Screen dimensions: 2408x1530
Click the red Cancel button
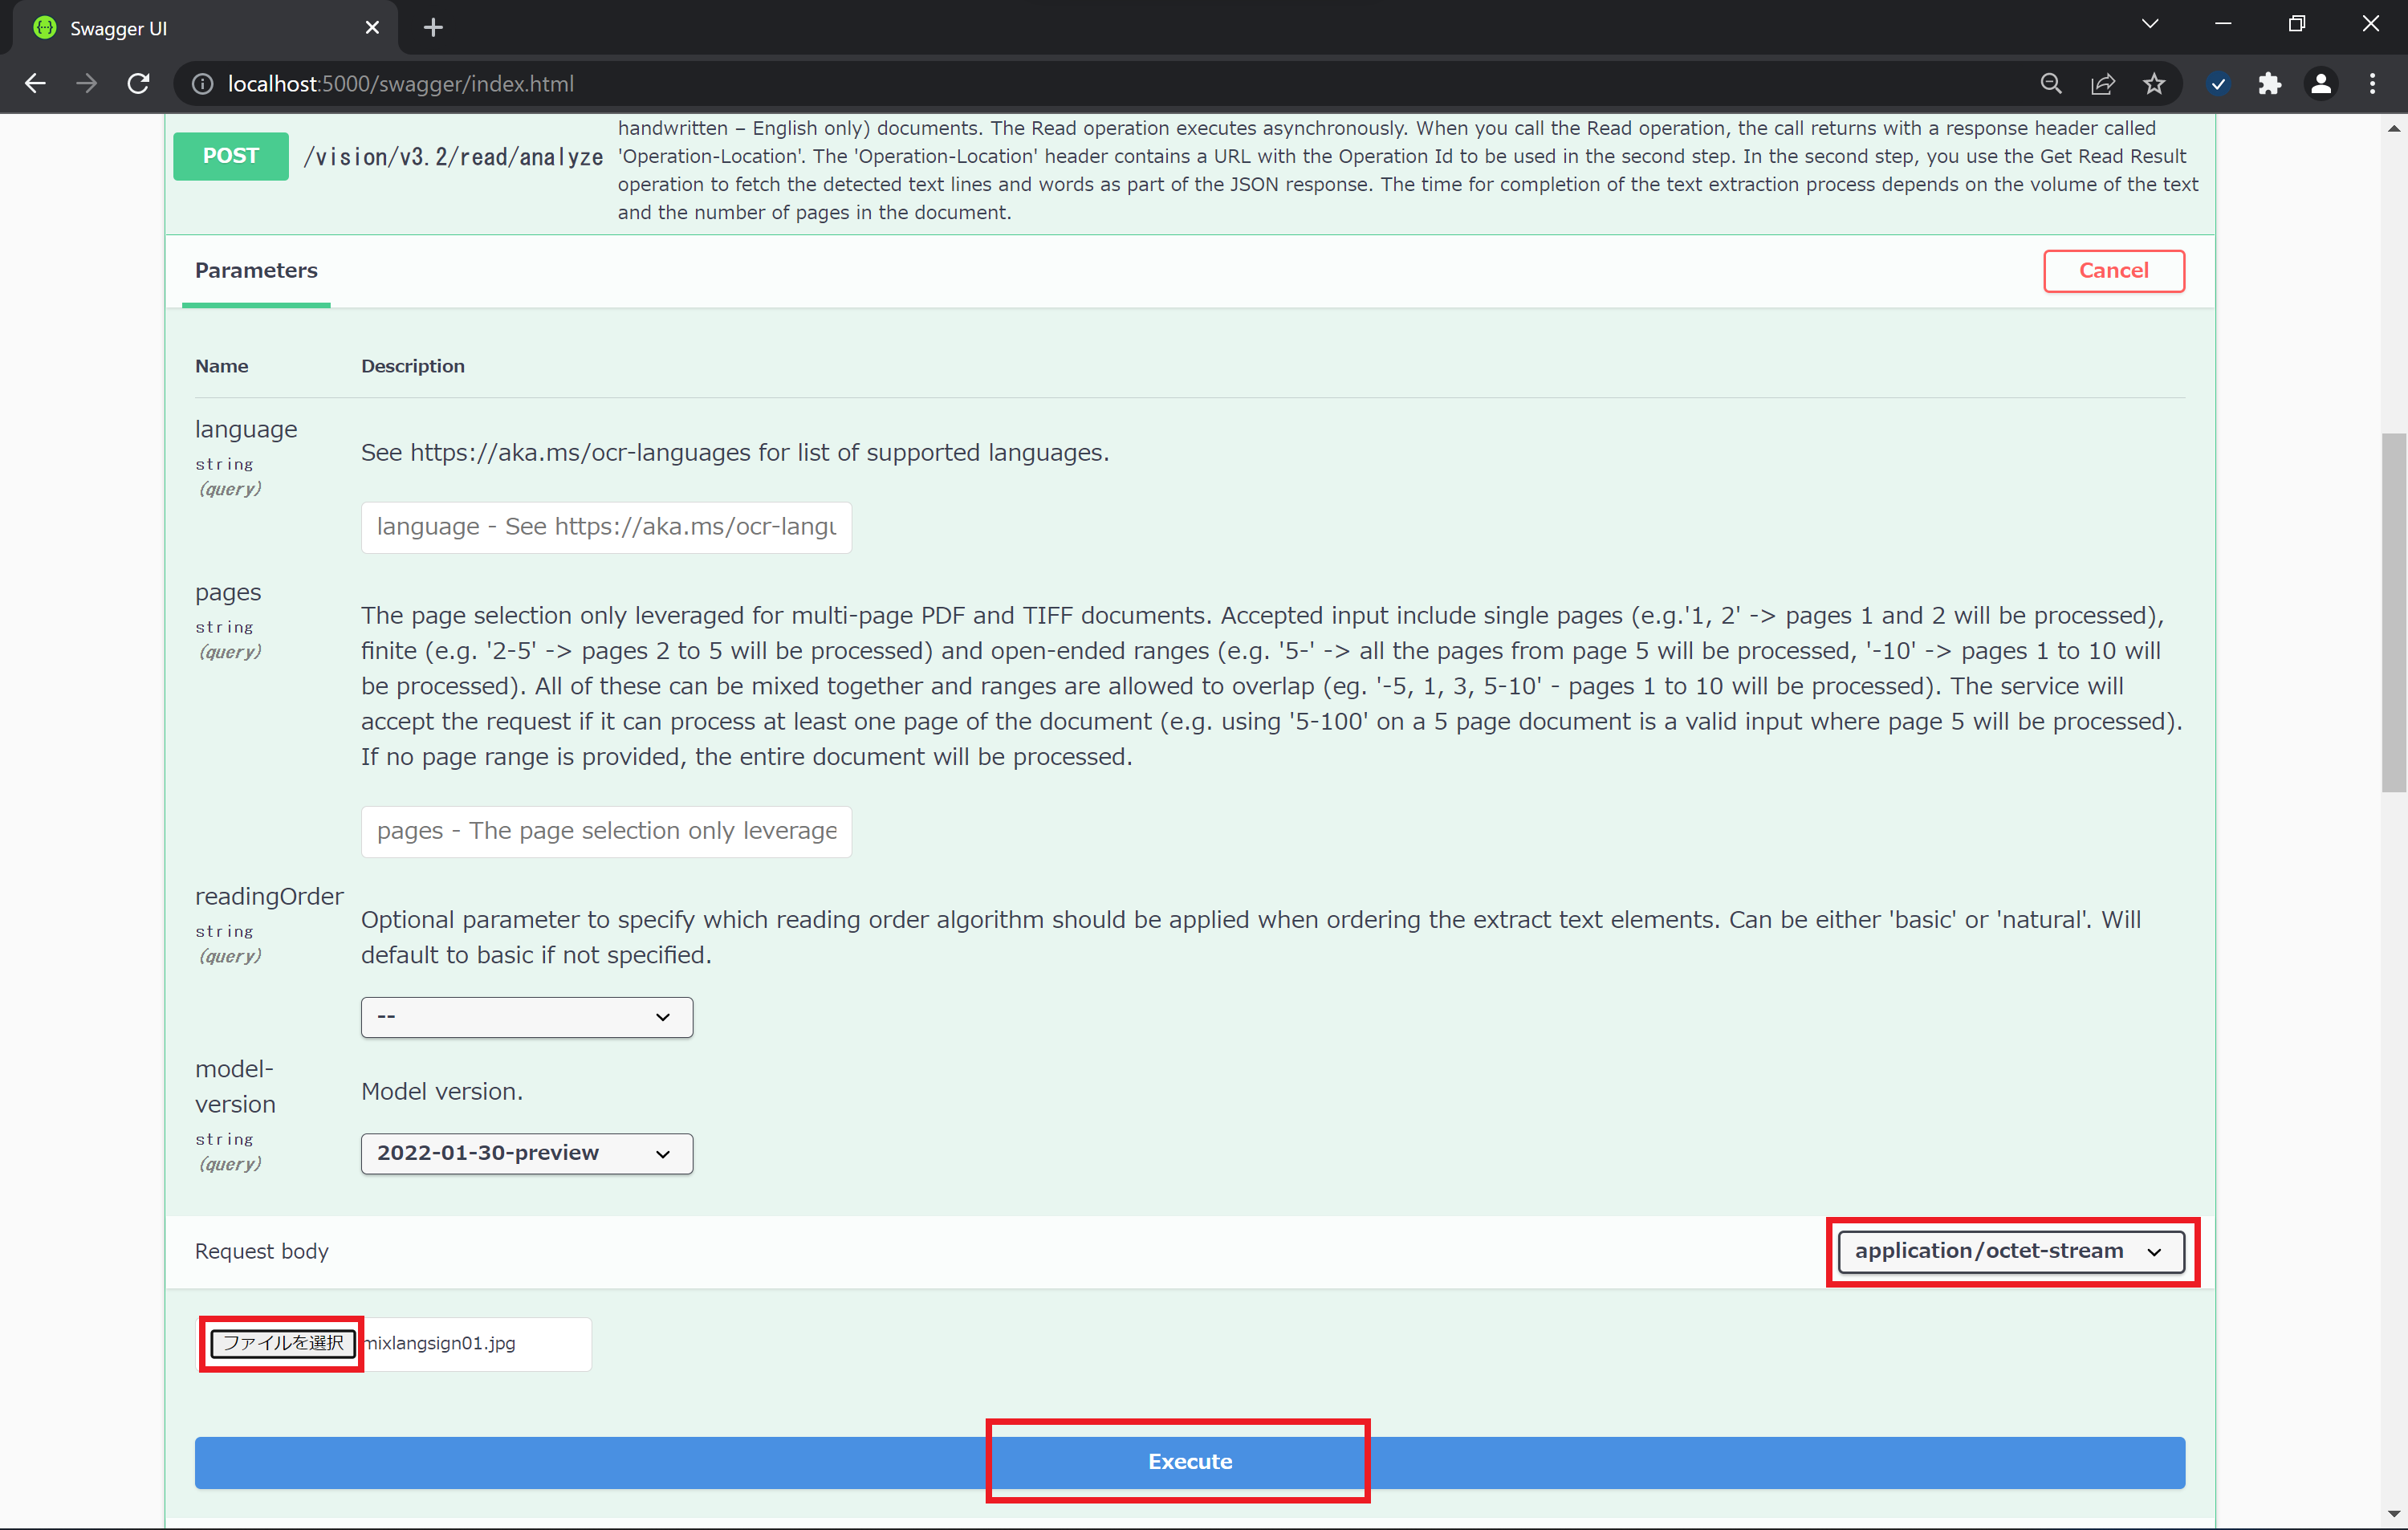coord(2113,271)
